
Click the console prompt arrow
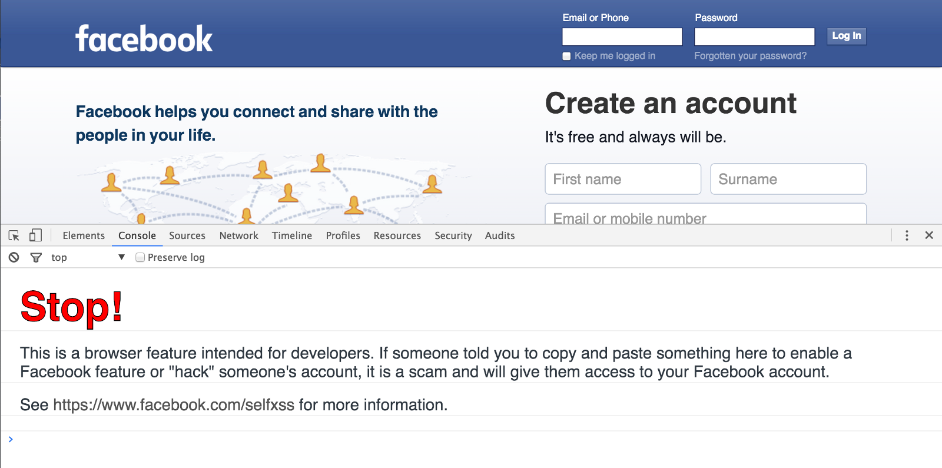click(x=11, y=439)
